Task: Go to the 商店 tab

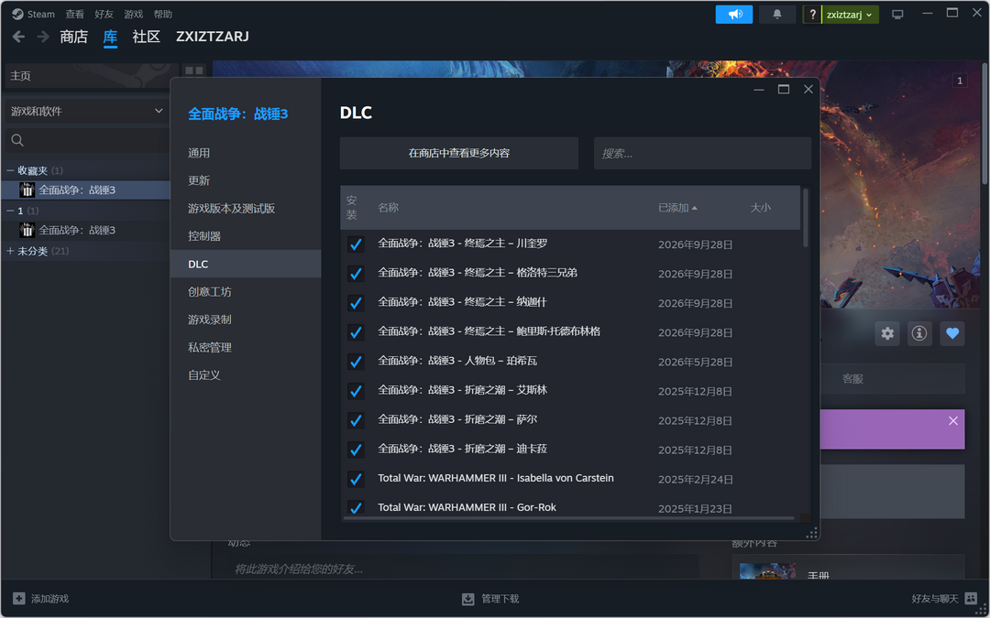Action: click(x=74, y=37)
